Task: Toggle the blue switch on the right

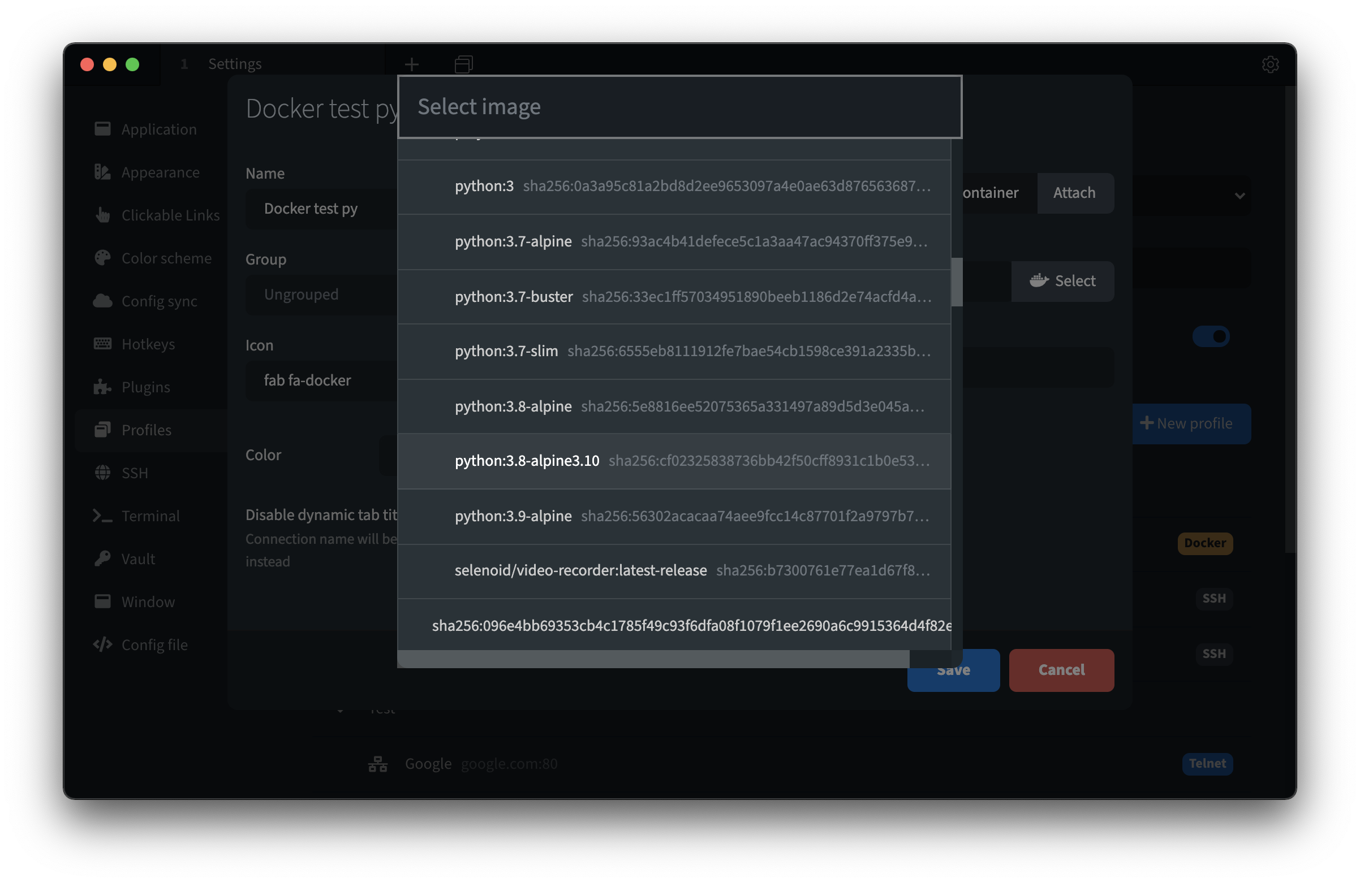Action: point(1210,336)
